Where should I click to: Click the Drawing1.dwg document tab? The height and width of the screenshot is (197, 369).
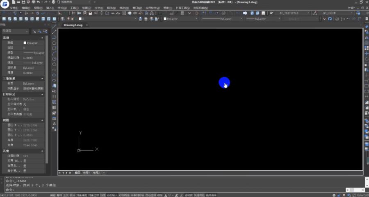73,25
